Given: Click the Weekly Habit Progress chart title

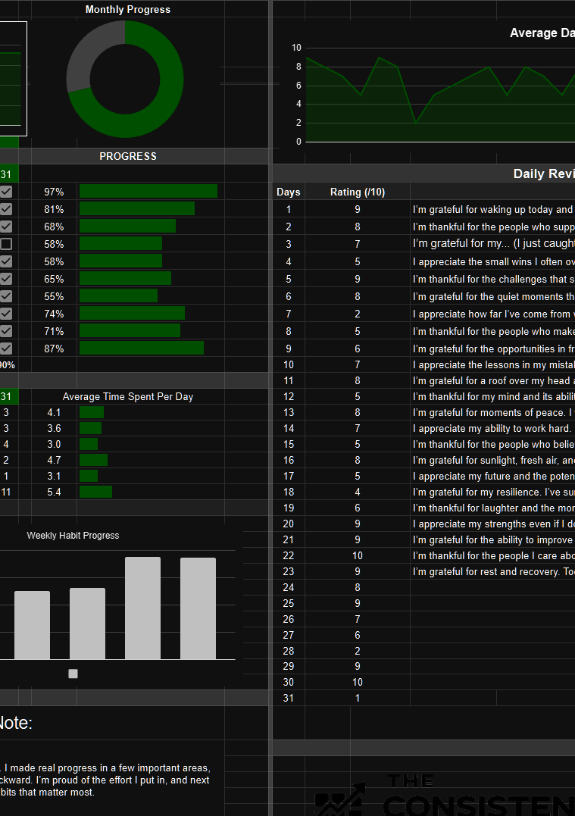Looking at the screenshot, I should click(x=73, y=535).
